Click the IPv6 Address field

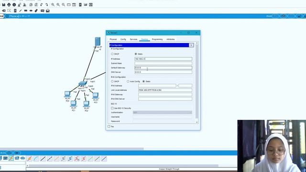click(x=157, y=86)
